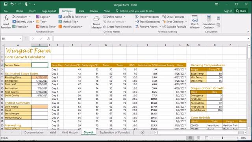Open the Home tab
The height and width of the screenshot is (142, 252).
pyautogui.click(x=19, y=11)
